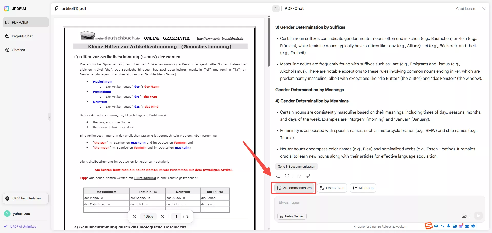This screenshot has width=492, height=233.
Task: Click the Etwas fragen chat input
Action: coord(380,203)
